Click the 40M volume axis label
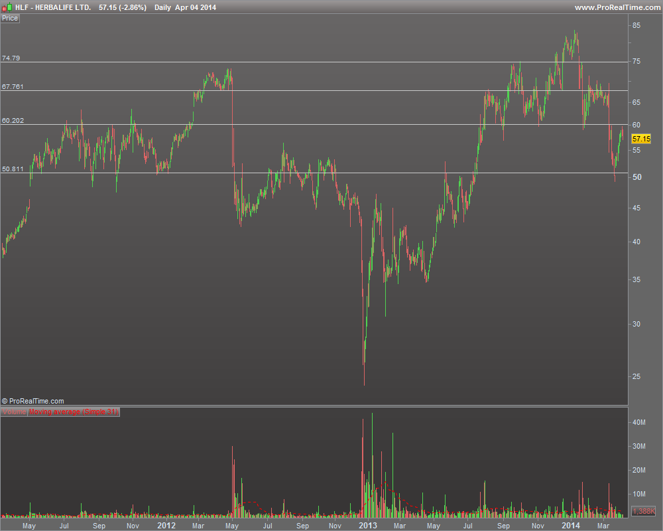Image resolution: width=663 pixels, height=531 pixels. [x=639, y=422]
